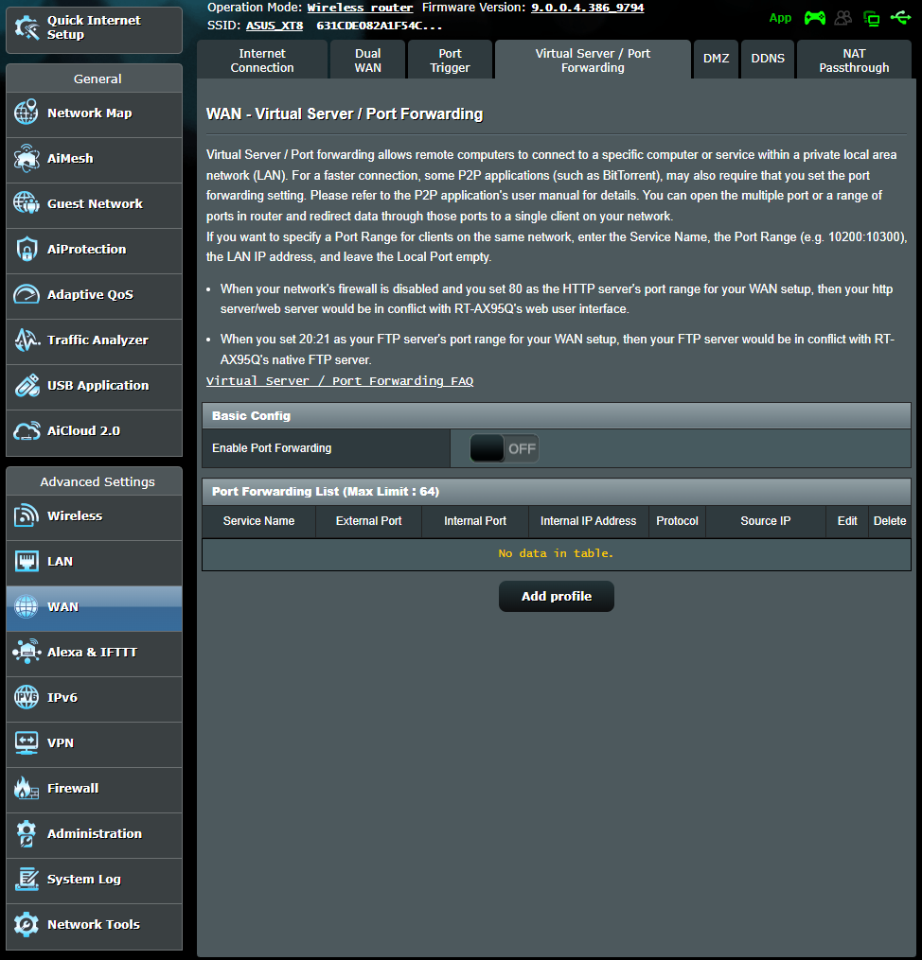Image resolution: width=922 pixels, height=960 pixels.
Task: Click the green App link
Action: 780,18
